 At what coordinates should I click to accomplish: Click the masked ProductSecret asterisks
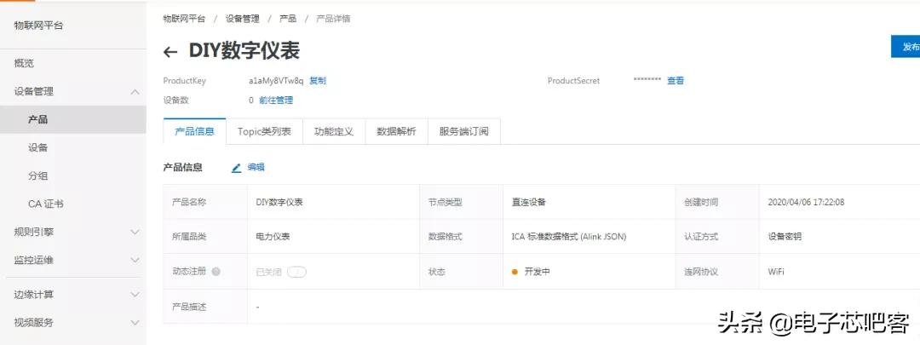click(x=647, y=80)
